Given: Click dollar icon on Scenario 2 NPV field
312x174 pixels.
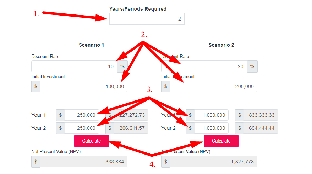Looking at the screenshot, I should (165, 162).
